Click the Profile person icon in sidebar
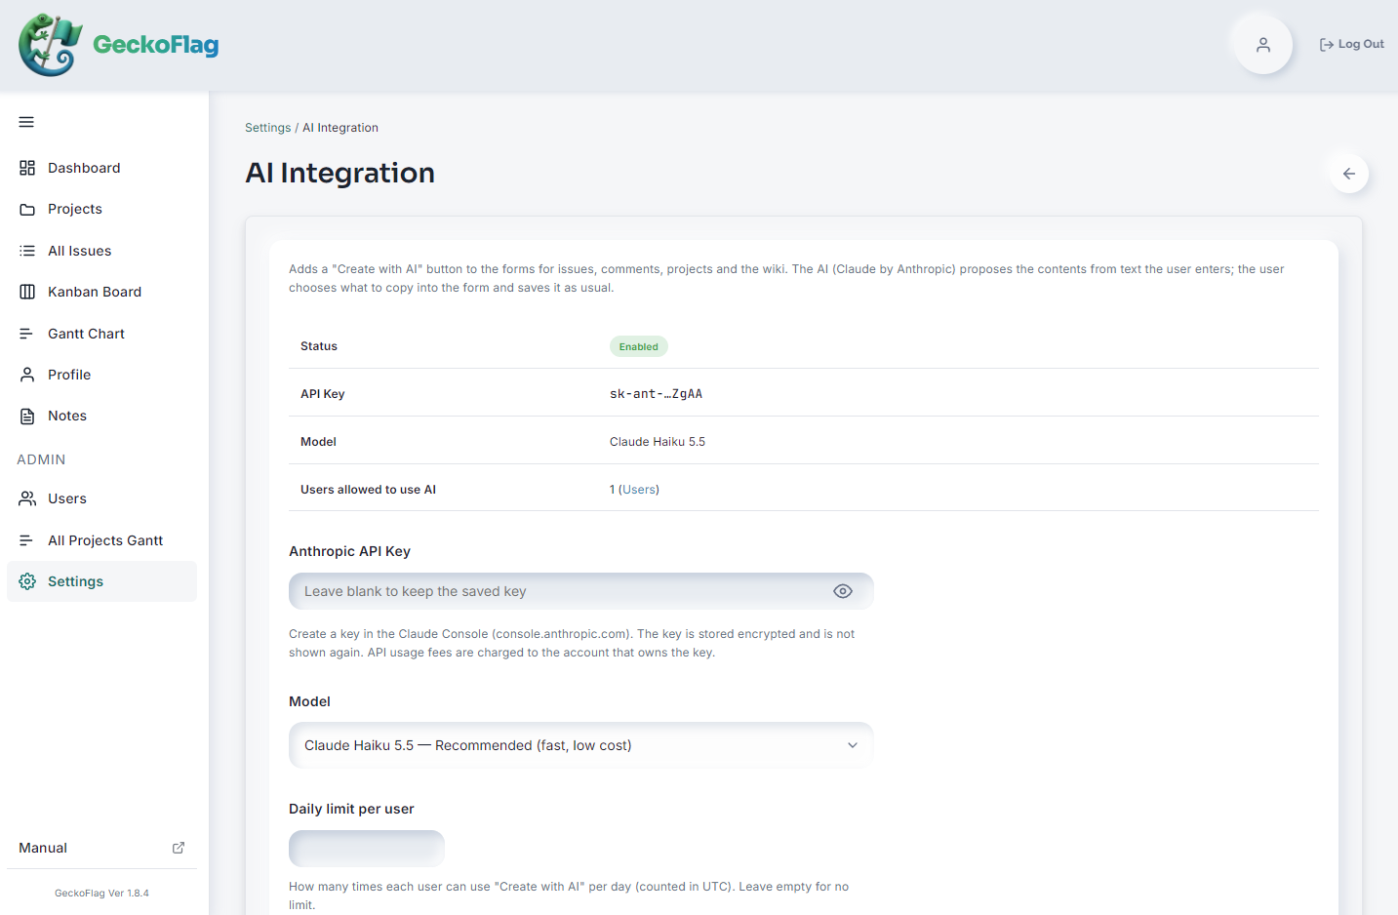The image size is (1398, 915). (27, 375)
